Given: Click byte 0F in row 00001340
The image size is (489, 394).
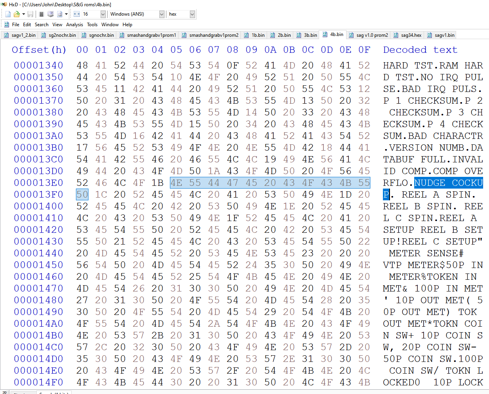Looking at the screenshot, I should pos(233,65).
